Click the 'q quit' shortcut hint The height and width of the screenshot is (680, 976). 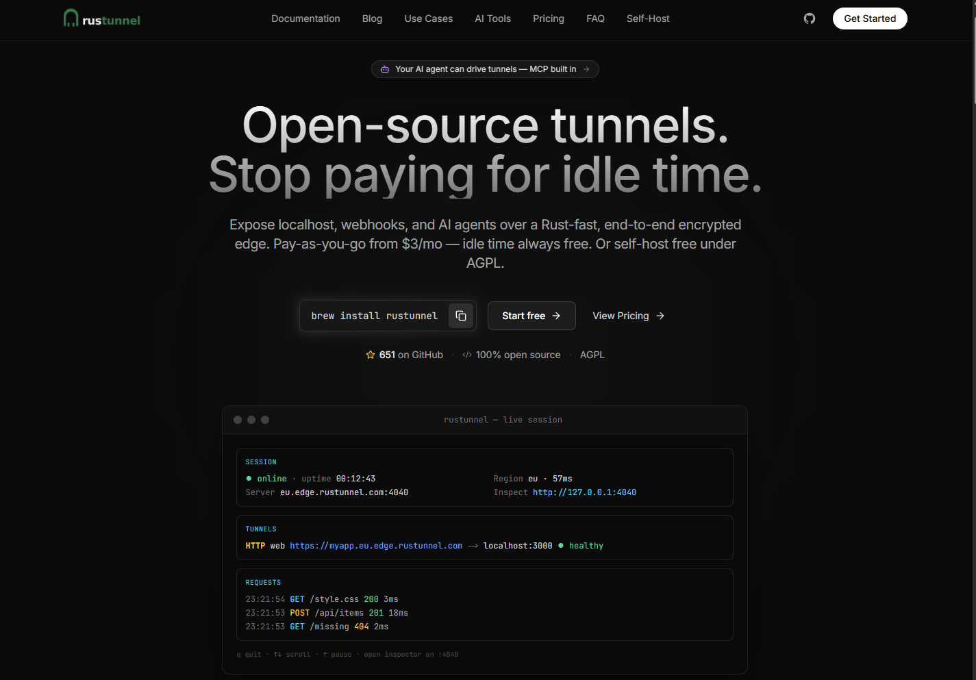(249, 655)
